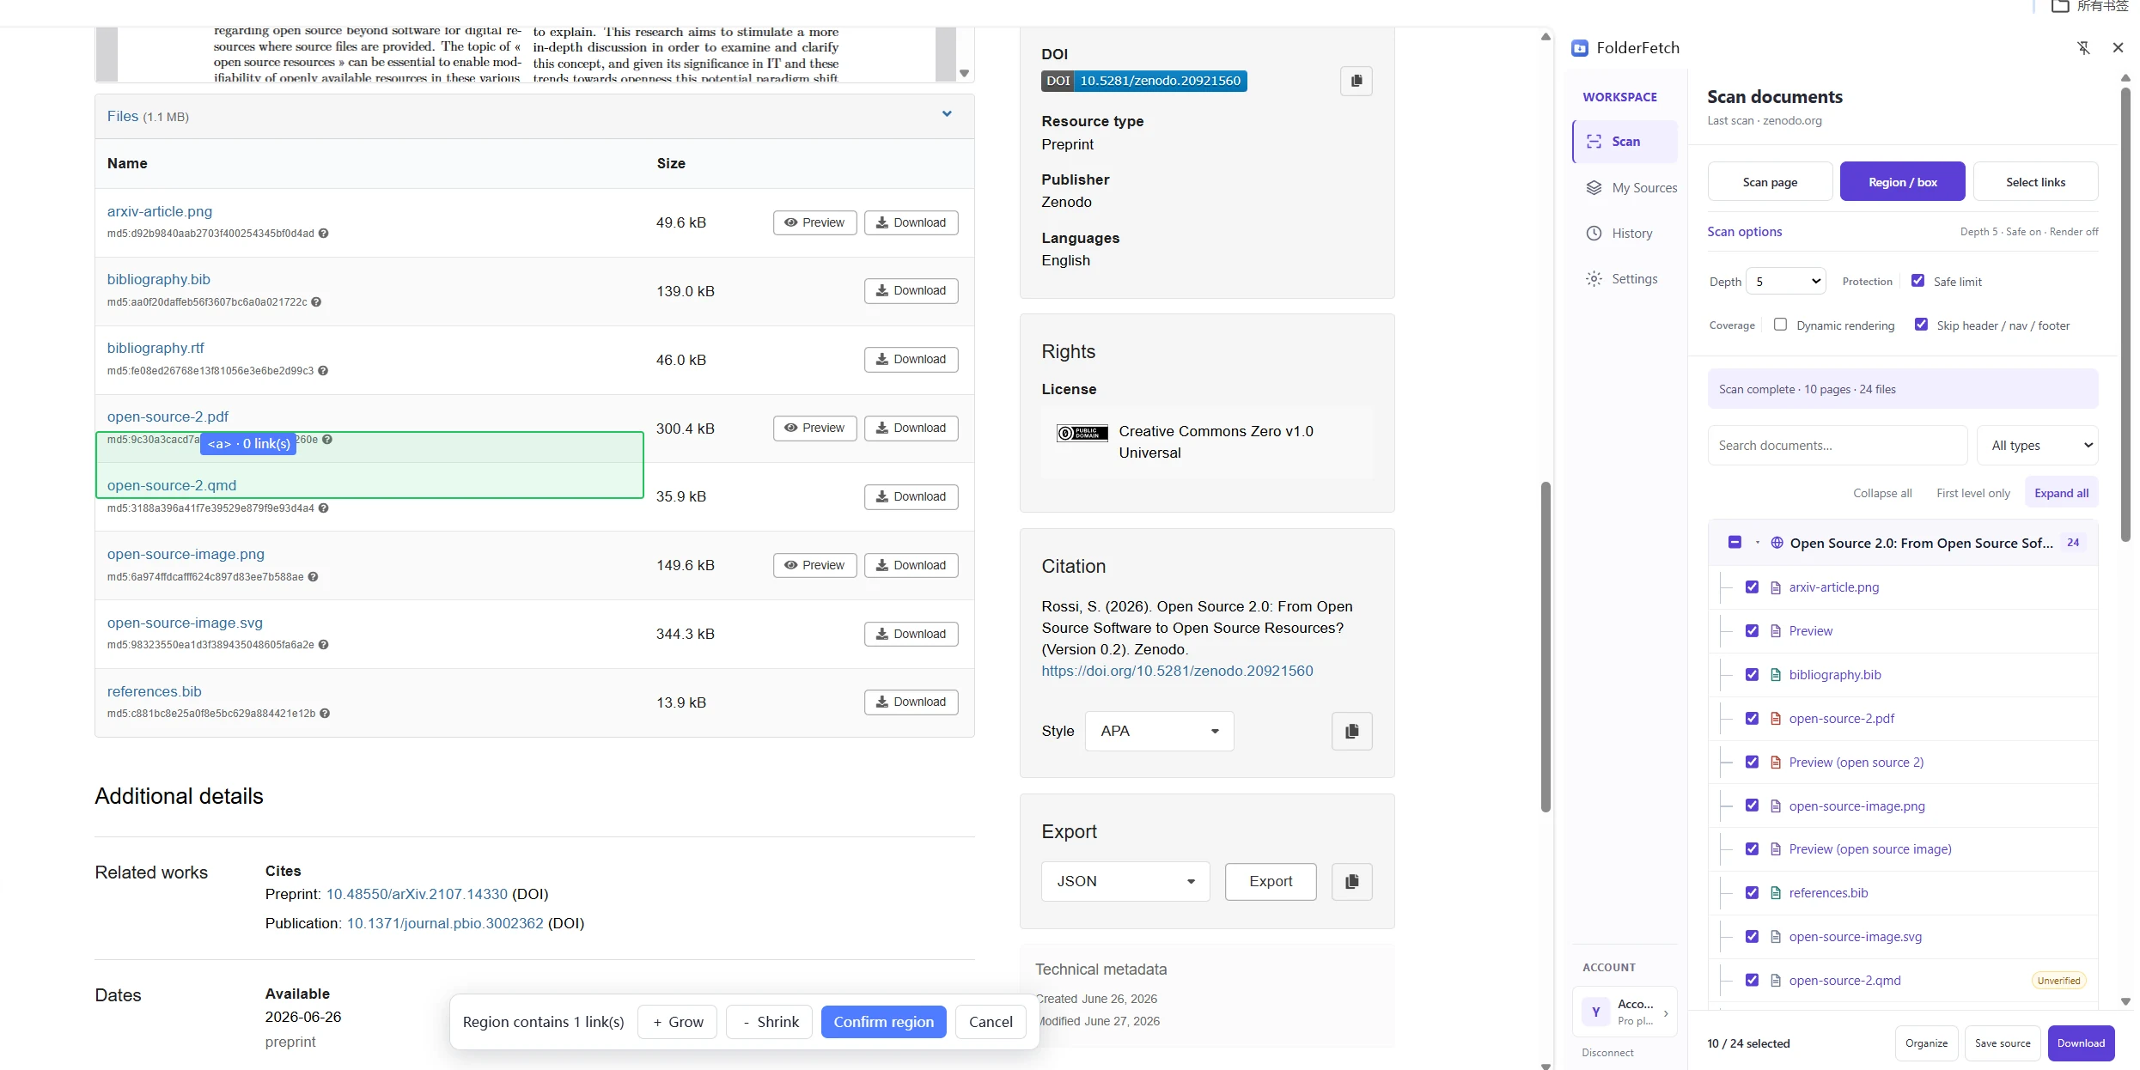
Task: Enable Dynamic rendering
Action: click(1780, 325)
